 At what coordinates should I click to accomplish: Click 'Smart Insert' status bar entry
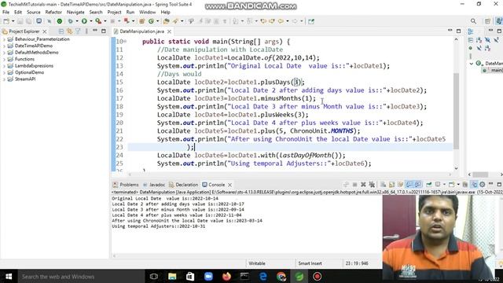[310, 263]
